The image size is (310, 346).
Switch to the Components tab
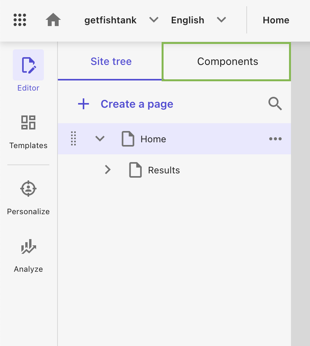pyautogui.click(x=227, y=61)
